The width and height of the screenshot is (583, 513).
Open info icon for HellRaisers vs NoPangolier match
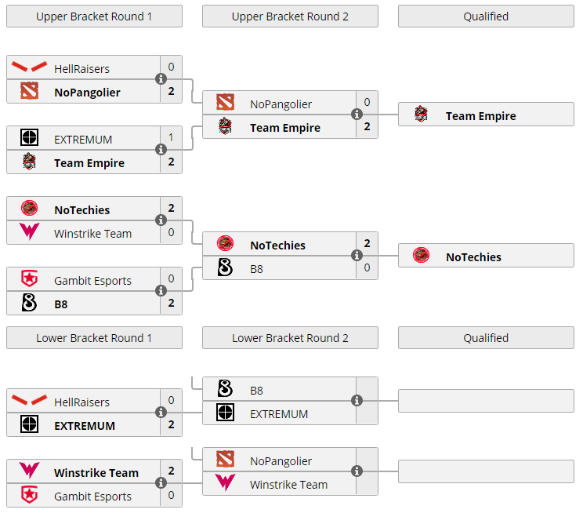pyautogui.click(x=161, y=79)
